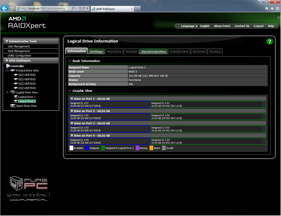Collapse the Graphic View section
The height and width of the screenshot is (216, 281).
tap(70, 91)
